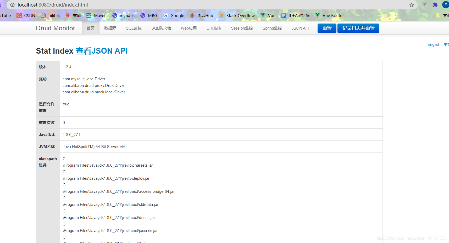Open the 御魂Hub bookmark
The width and height of the screenshot is (449, 243).
(x=201, y=16)
